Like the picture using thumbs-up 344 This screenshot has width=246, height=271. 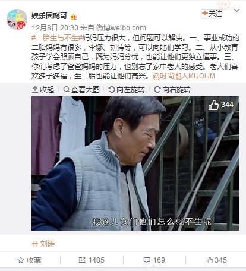pyautogui.click(x=221, y=105)
